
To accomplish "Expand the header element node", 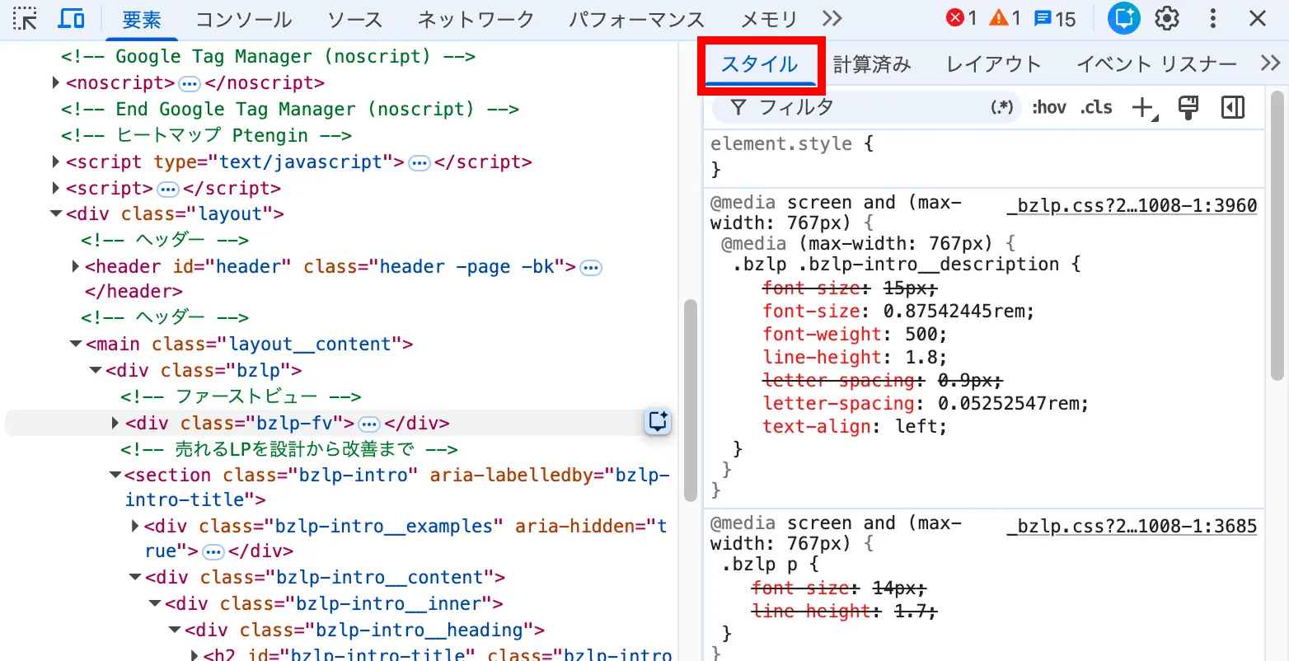I will [x=75, y=266].
